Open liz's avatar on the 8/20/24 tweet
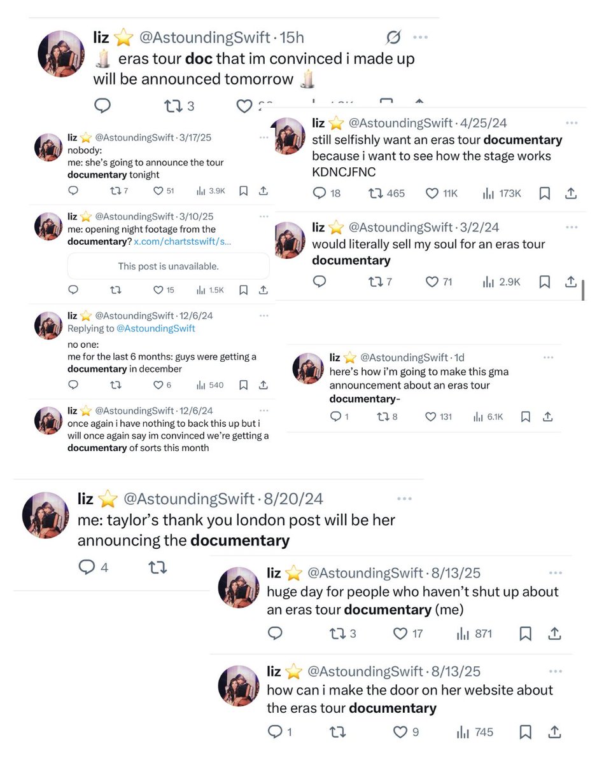 tap(45, 515)
